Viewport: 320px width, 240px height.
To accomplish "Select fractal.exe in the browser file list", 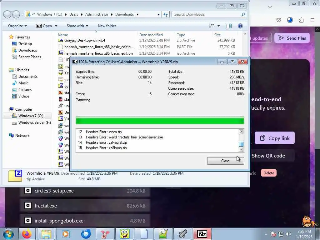I will 85,206.
